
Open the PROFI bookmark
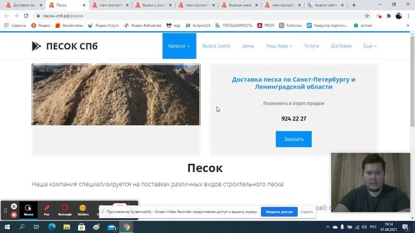266,25
